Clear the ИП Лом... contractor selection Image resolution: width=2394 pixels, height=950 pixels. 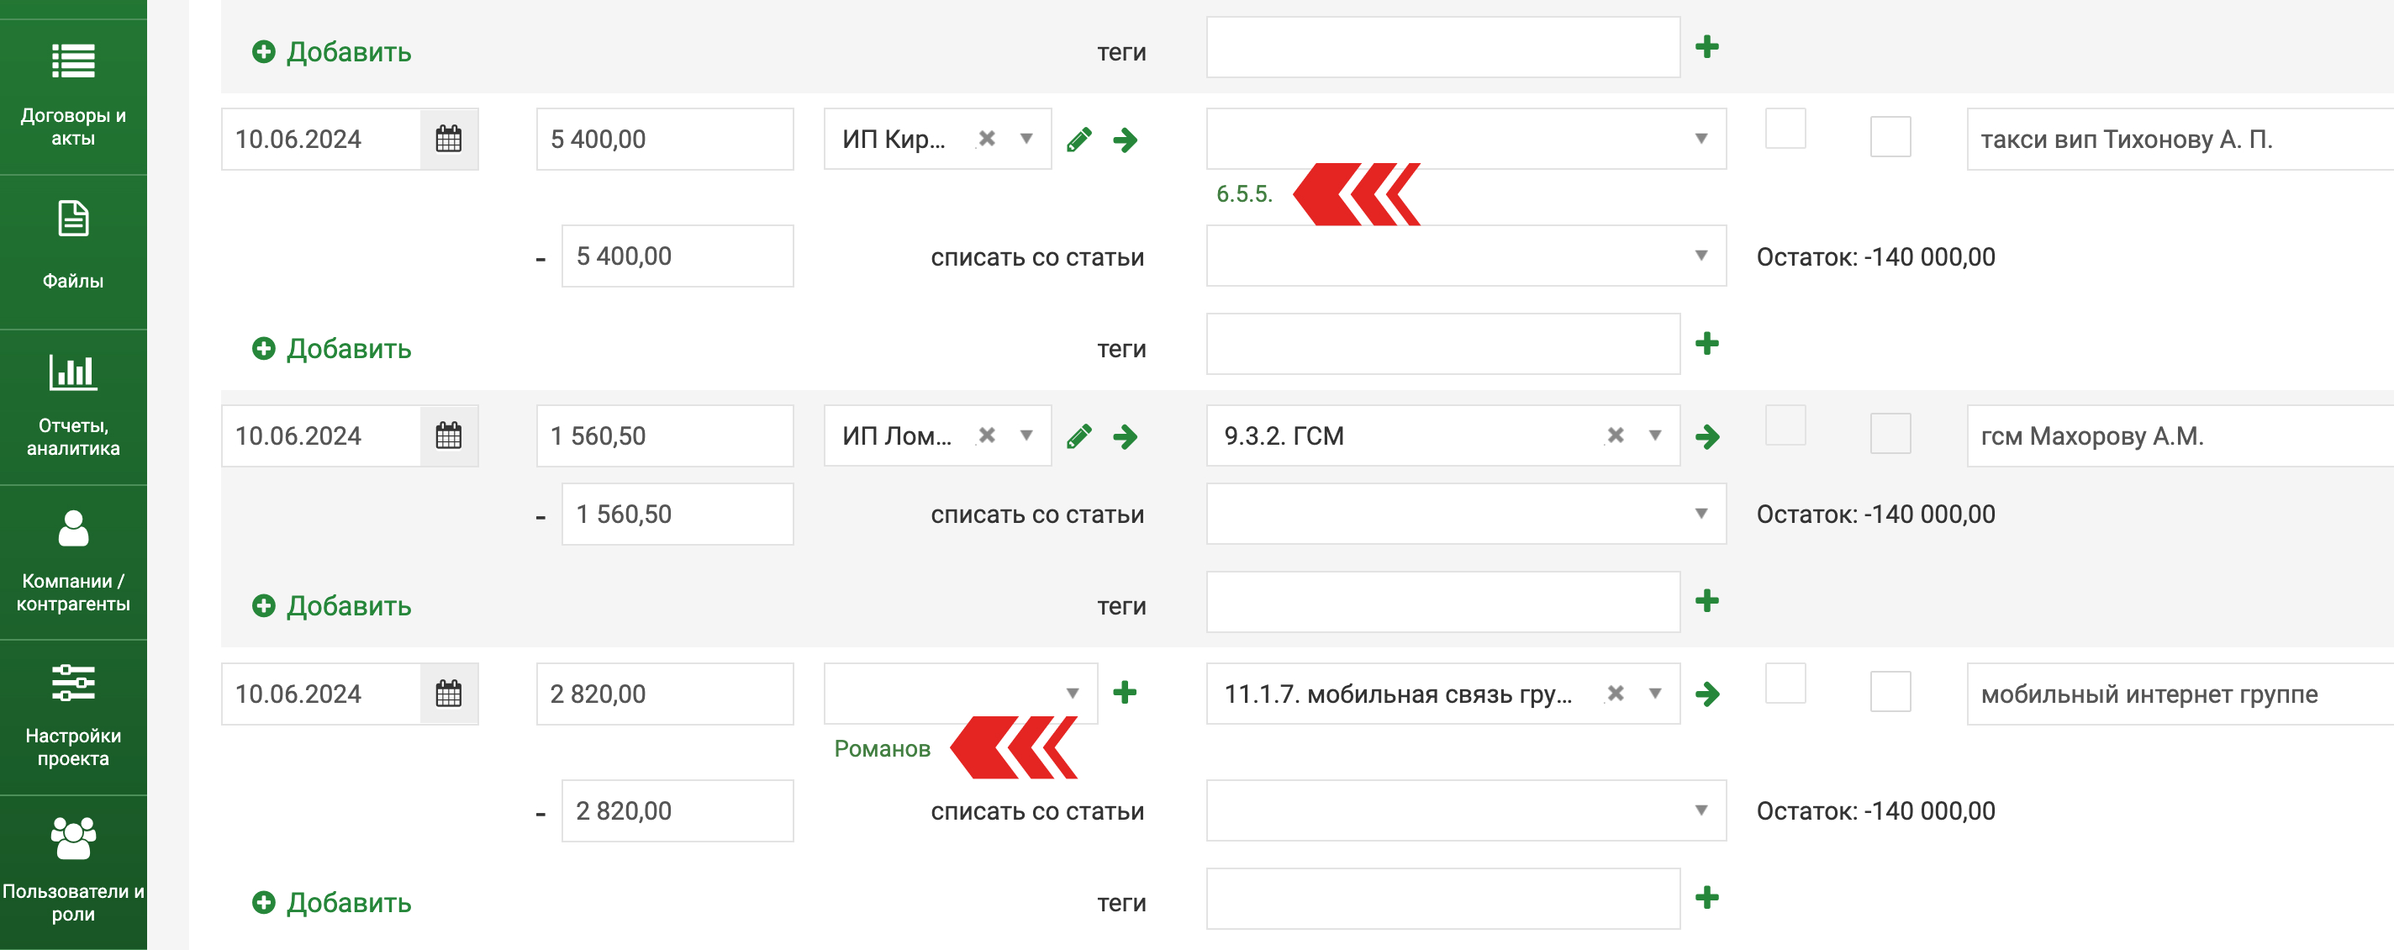[987, 435]
